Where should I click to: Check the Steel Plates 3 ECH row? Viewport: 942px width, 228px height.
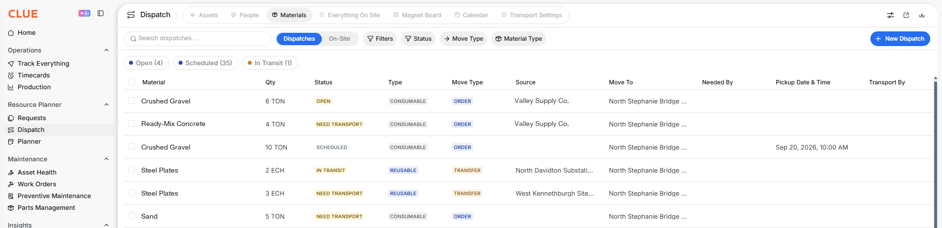(x=131, y=193)
